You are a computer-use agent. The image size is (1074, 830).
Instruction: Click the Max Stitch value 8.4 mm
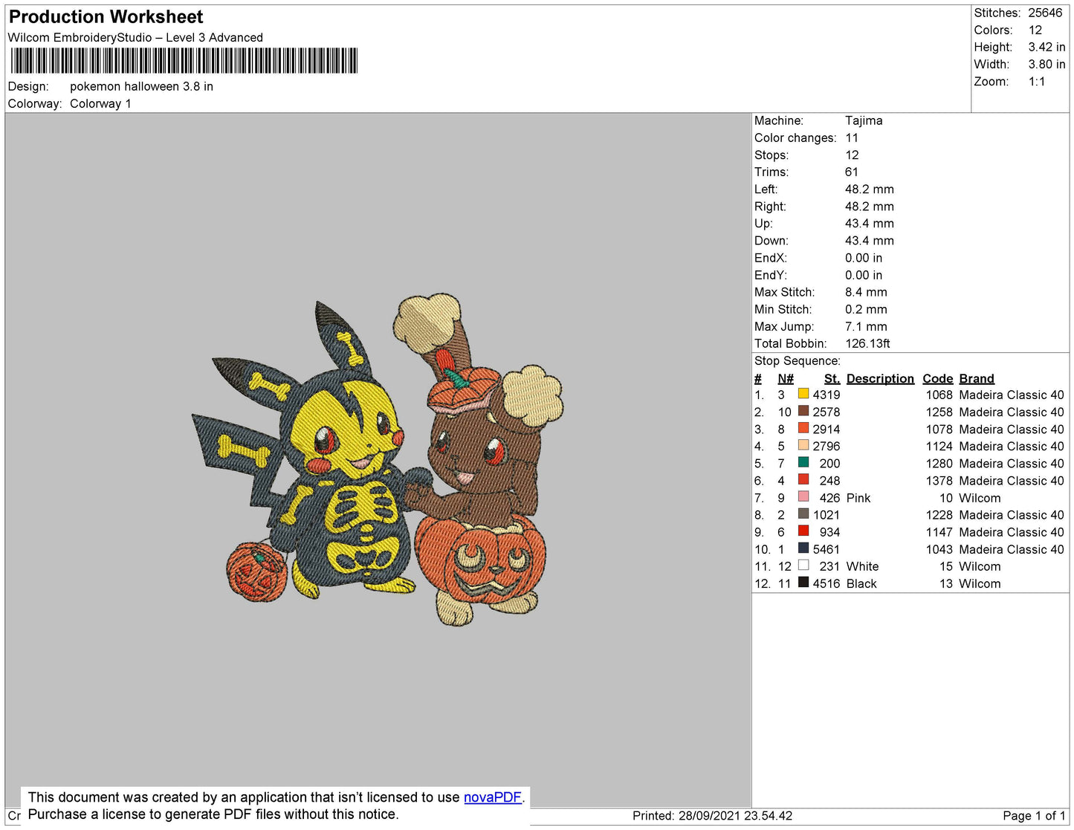866,292
